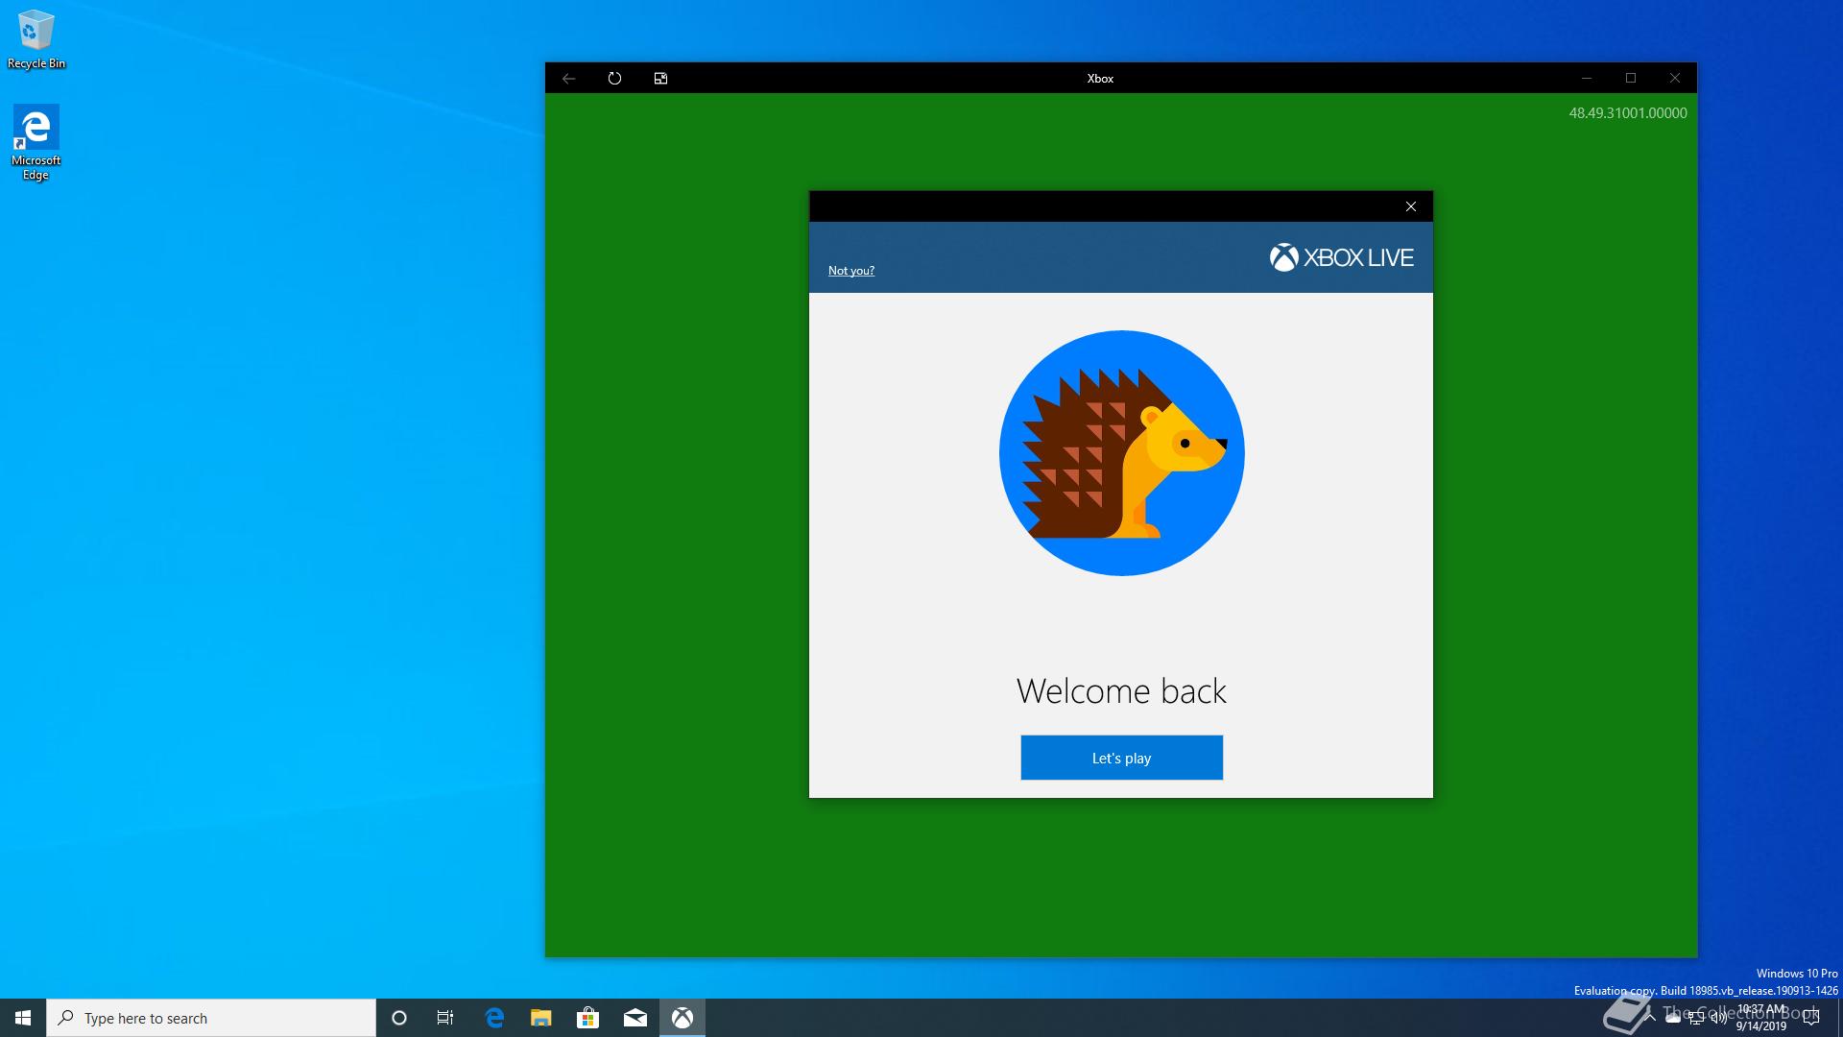Click the version number 48.49.31001.00000
The image size is (1843, 1037).
[1628, 113]
